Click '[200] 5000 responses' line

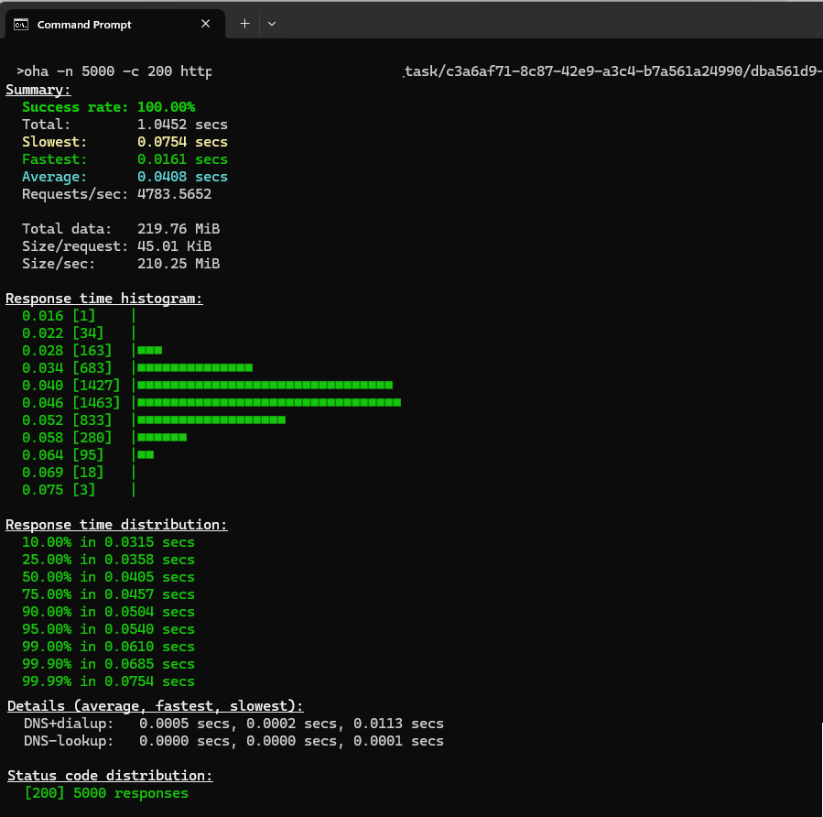(106, 793)
